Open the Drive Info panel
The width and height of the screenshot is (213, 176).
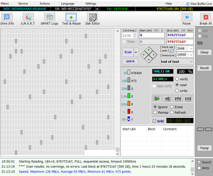pos(7,17)
